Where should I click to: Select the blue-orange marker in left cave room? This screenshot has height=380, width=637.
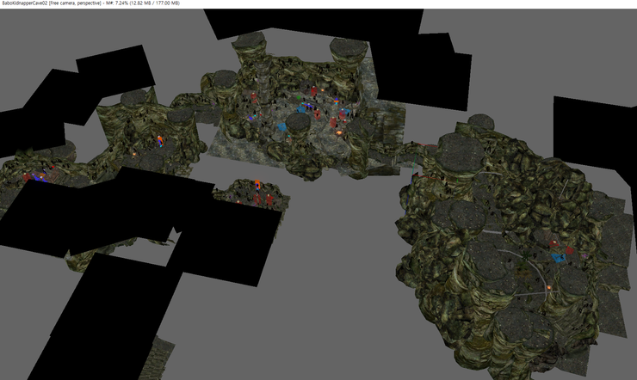coord(158,142)
